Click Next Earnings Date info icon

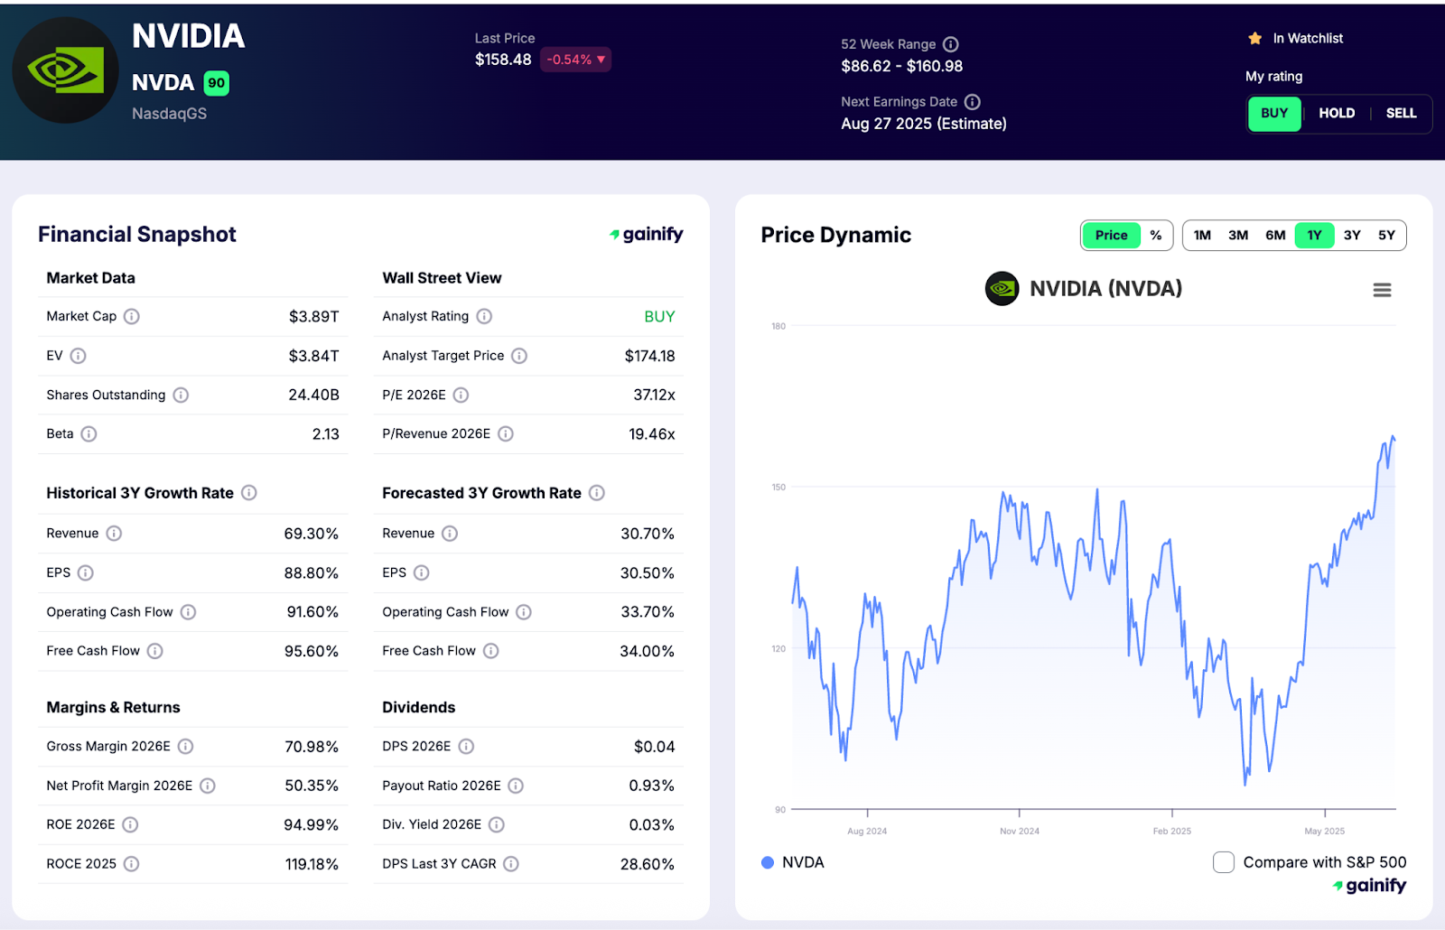click(973, 102)
